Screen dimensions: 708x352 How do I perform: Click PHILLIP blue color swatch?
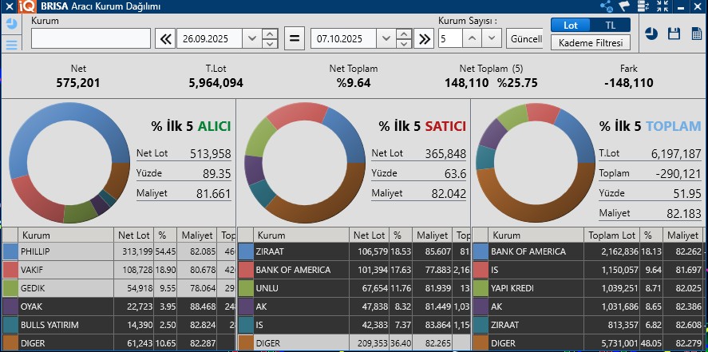tap(10, 251)
